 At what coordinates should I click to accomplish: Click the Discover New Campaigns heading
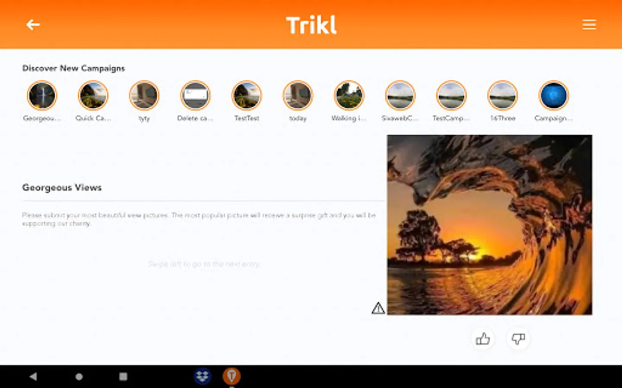coord(73,68)
